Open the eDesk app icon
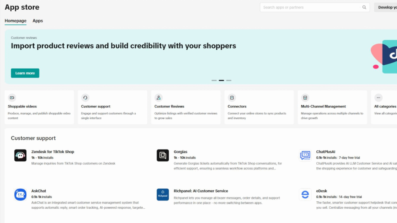The image size is (397, 223). (x=305, y=195)
